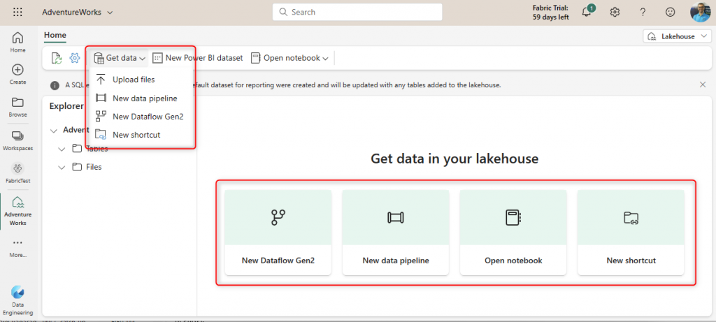
Task: Open the app launcher waffle icon
Action: [17, 12]
